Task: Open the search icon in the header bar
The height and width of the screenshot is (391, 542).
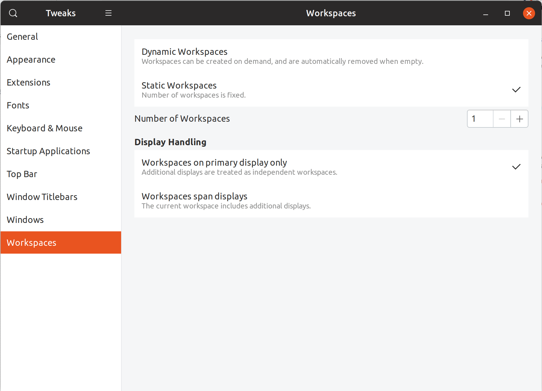Action: click(13, 13)
